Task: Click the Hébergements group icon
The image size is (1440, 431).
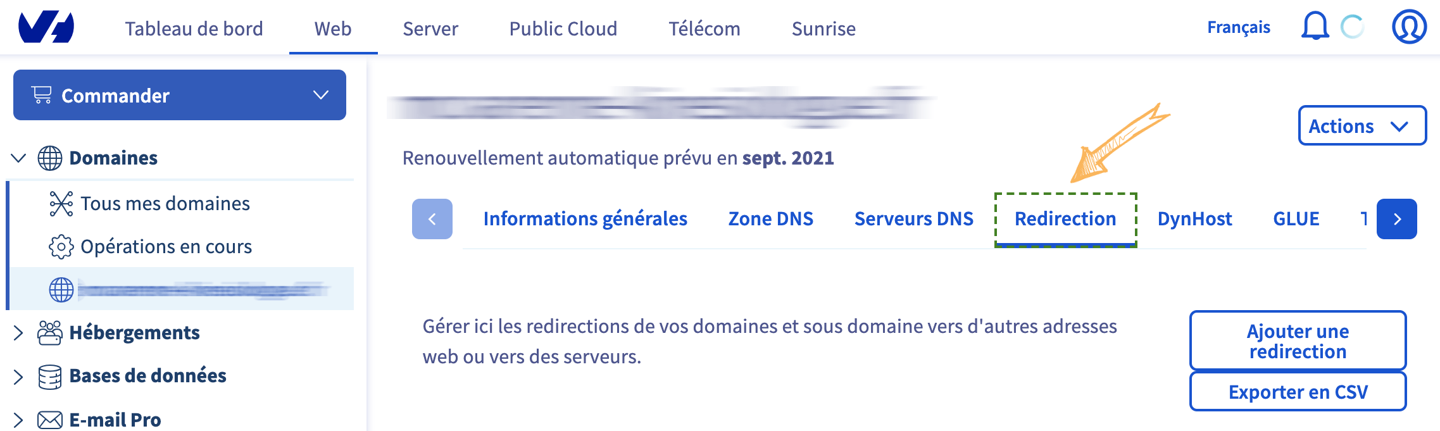Action: [50, 333]
